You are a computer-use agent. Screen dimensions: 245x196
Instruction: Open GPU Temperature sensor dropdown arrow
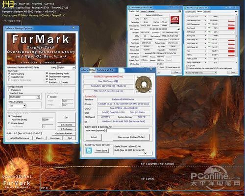point(206,24)
